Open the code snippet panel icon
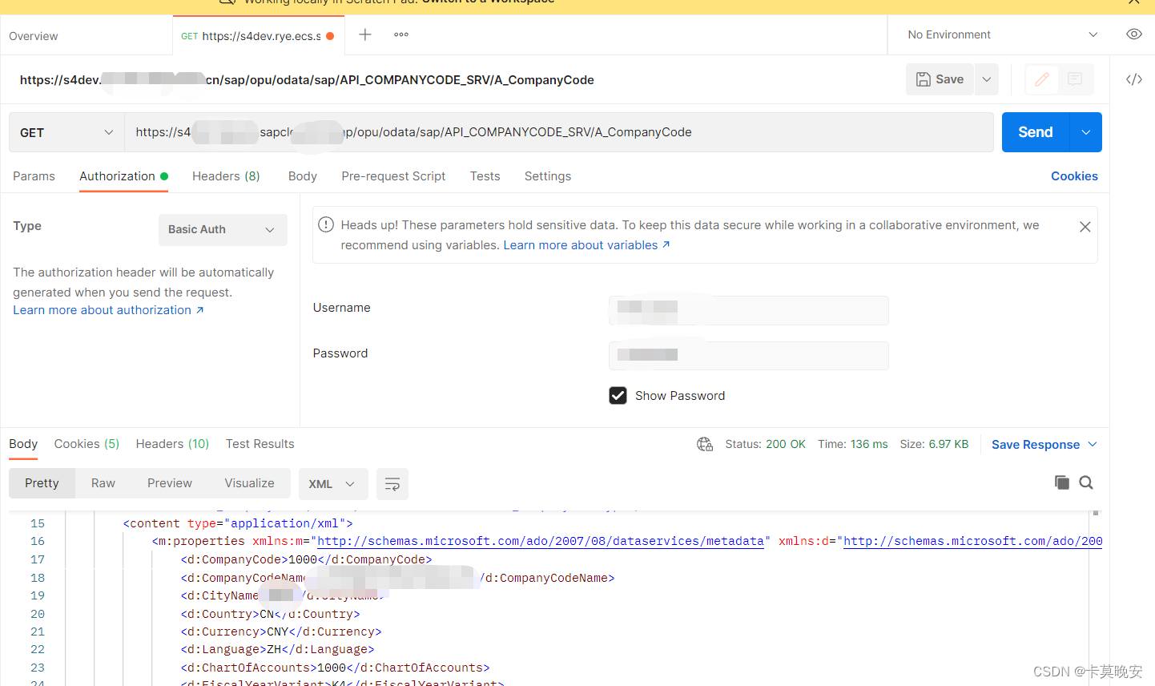Screen dimensions: 1155x686 point(1134,79)
